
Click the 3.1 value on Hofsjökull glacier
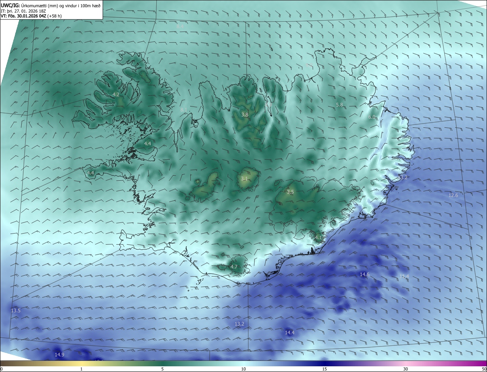244,178
